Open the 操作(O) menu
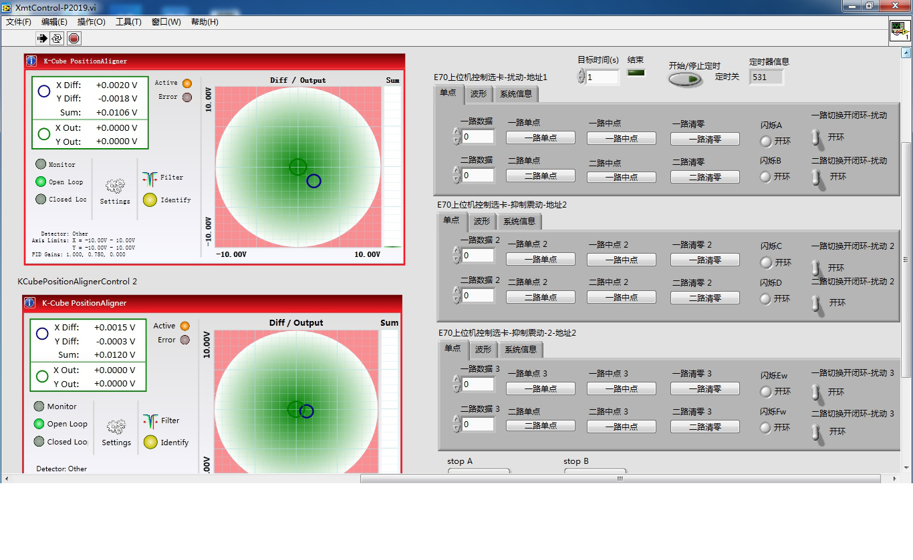 (91, 22)
